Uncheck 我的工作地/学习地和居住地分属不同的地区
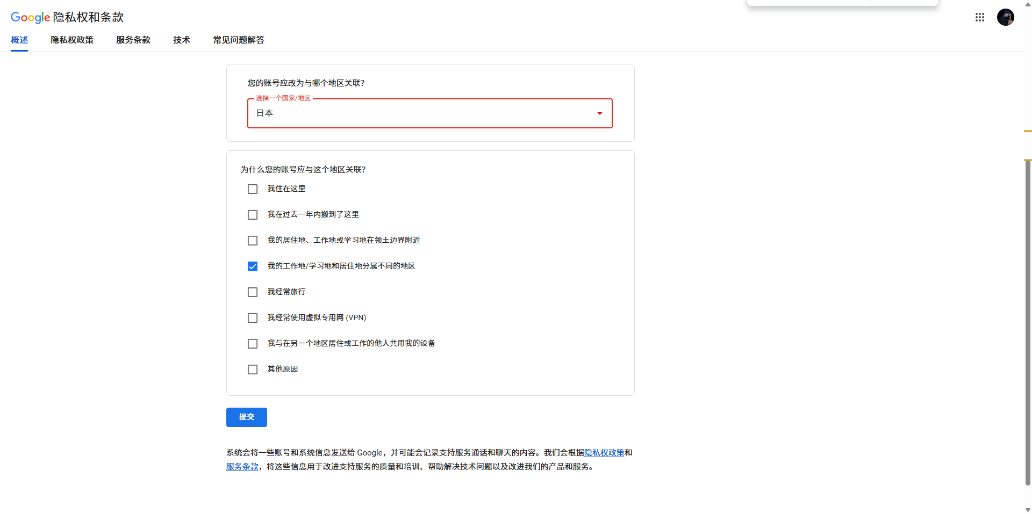 click(253, 266)
